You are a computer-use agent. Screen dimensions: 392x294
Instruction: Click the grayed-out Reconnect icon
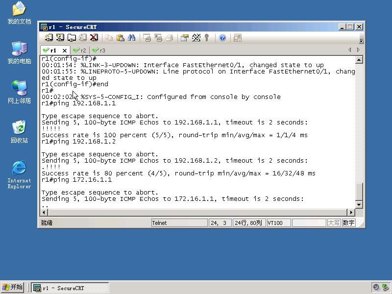click(83, 38)
